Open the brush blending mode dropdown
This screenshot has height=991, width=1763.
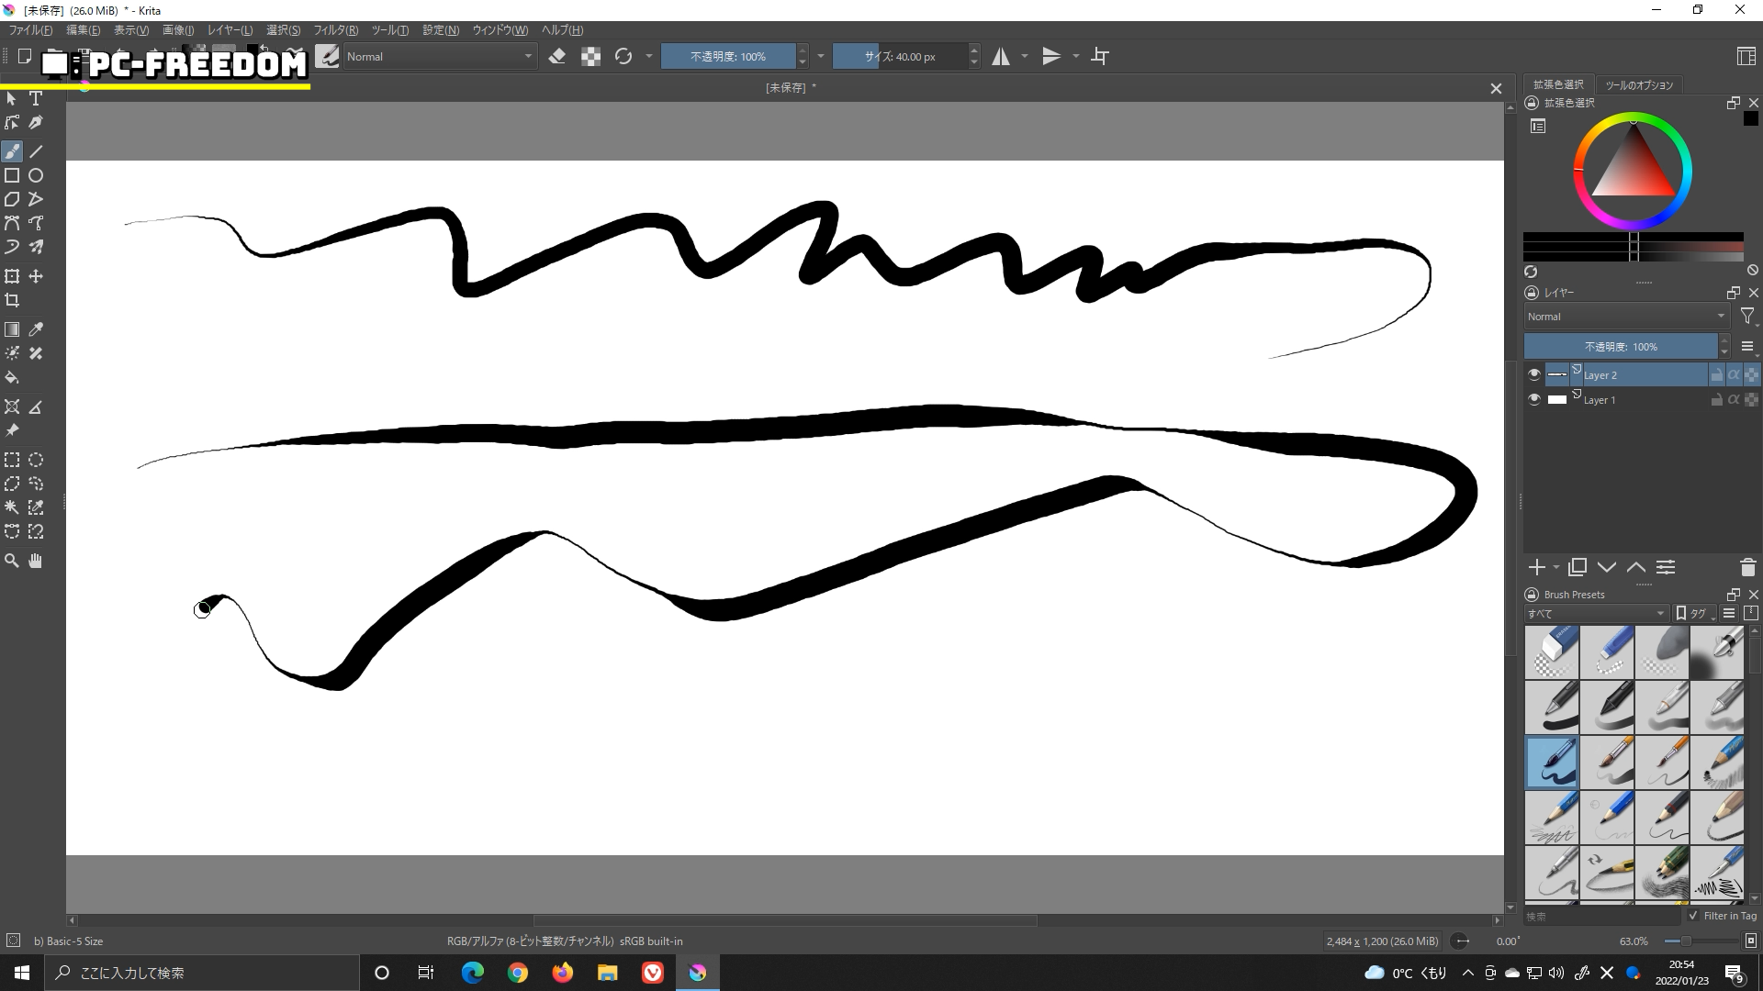click(x=439, y=57)
